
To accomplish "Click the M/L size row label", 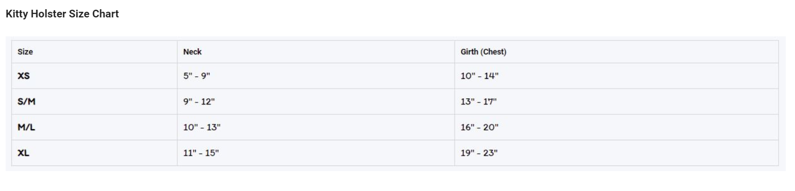I will tap(26, 127).
